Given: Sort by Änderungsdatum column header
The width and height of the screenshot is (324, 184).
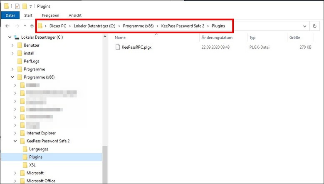Looking at the screenshot, I should pos(217,37).
